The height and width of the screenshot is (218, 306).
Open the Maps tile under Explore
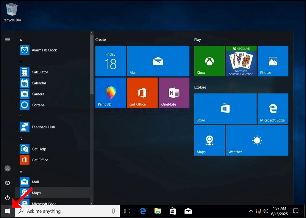pyautogui.click(x=209, y=140)
